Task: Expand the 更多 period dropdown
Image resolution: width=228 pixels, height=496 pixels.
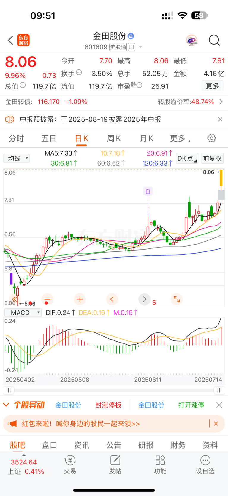Action: point(180,139)
